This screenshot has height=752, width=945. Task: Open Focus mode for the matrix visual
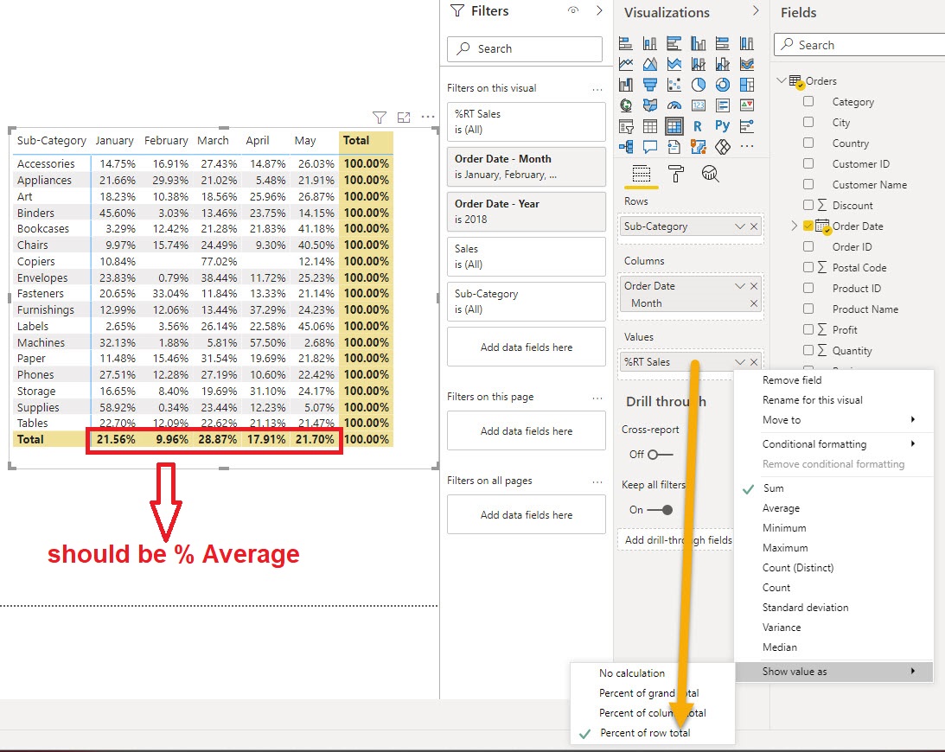pos(404,118)
